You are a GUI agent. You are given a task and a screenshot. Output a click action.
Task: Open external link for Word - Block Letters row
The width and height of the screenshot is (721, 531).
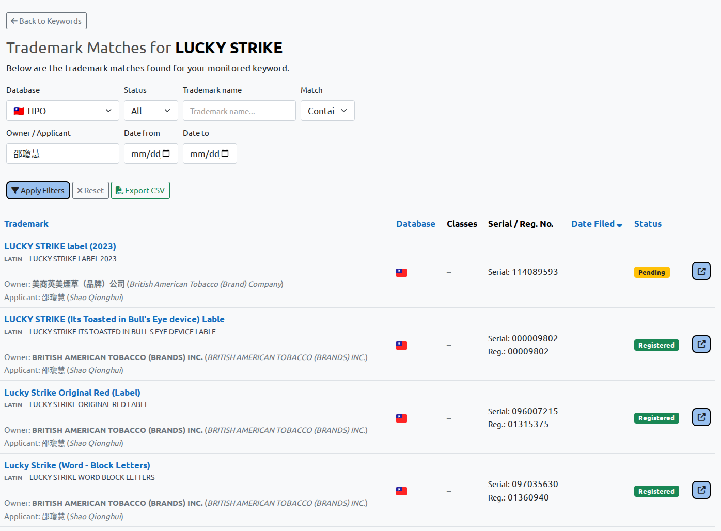[701, 490]
